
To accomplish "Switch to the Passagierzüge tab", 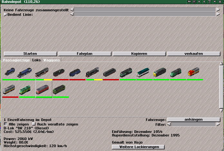I will click(x=16, y=60).
